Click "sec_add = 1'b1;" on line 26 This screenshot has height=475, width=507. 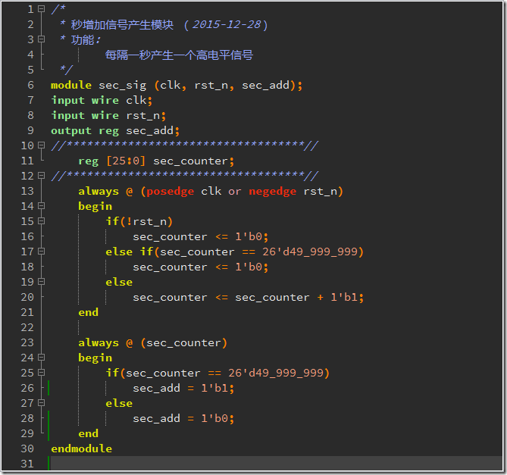point(183,388)
